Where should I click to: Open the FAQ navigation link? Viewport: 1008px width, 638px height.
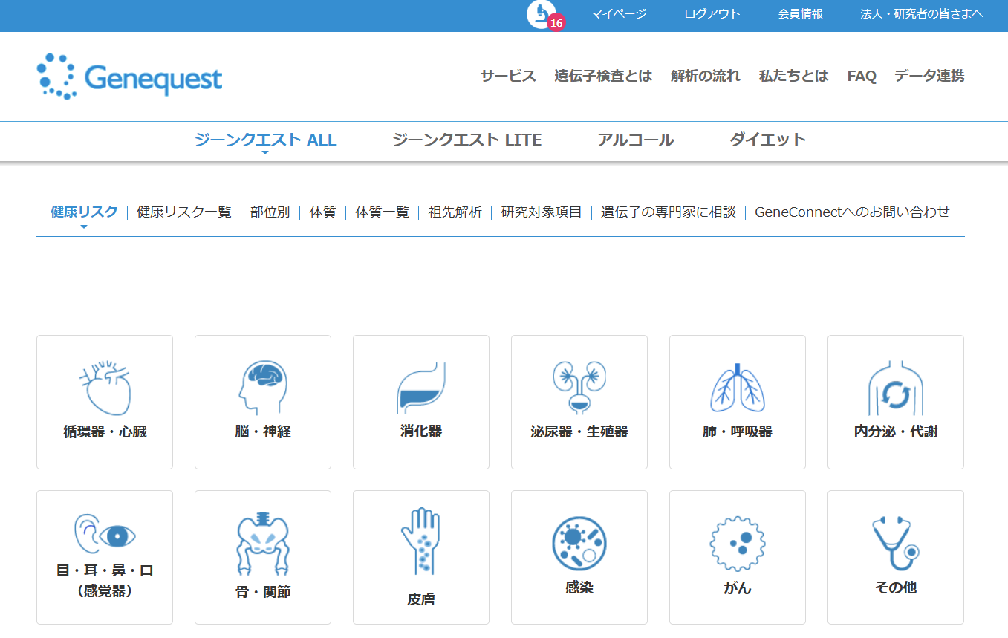pos(862,76)
